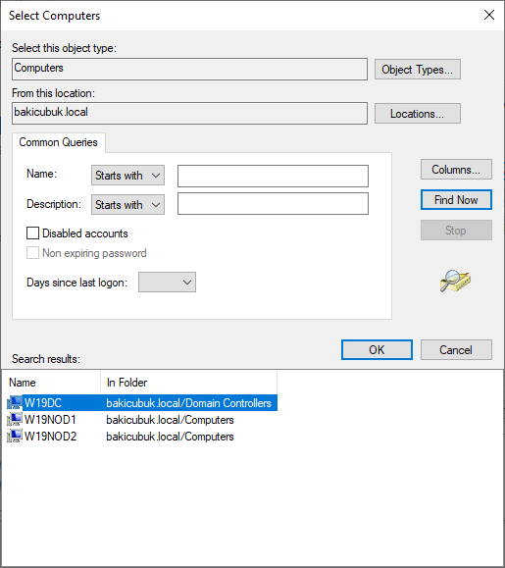Focus the Name text input field
The height and width of the screenshot is (568, 505).
coord(273,176)
